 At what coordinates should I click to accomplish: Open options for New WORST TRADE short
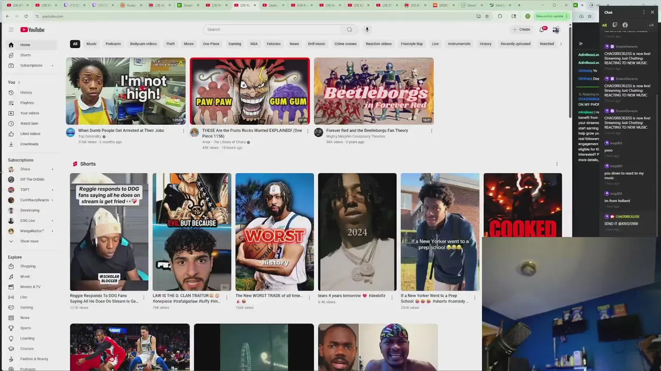tap(309, 297)
